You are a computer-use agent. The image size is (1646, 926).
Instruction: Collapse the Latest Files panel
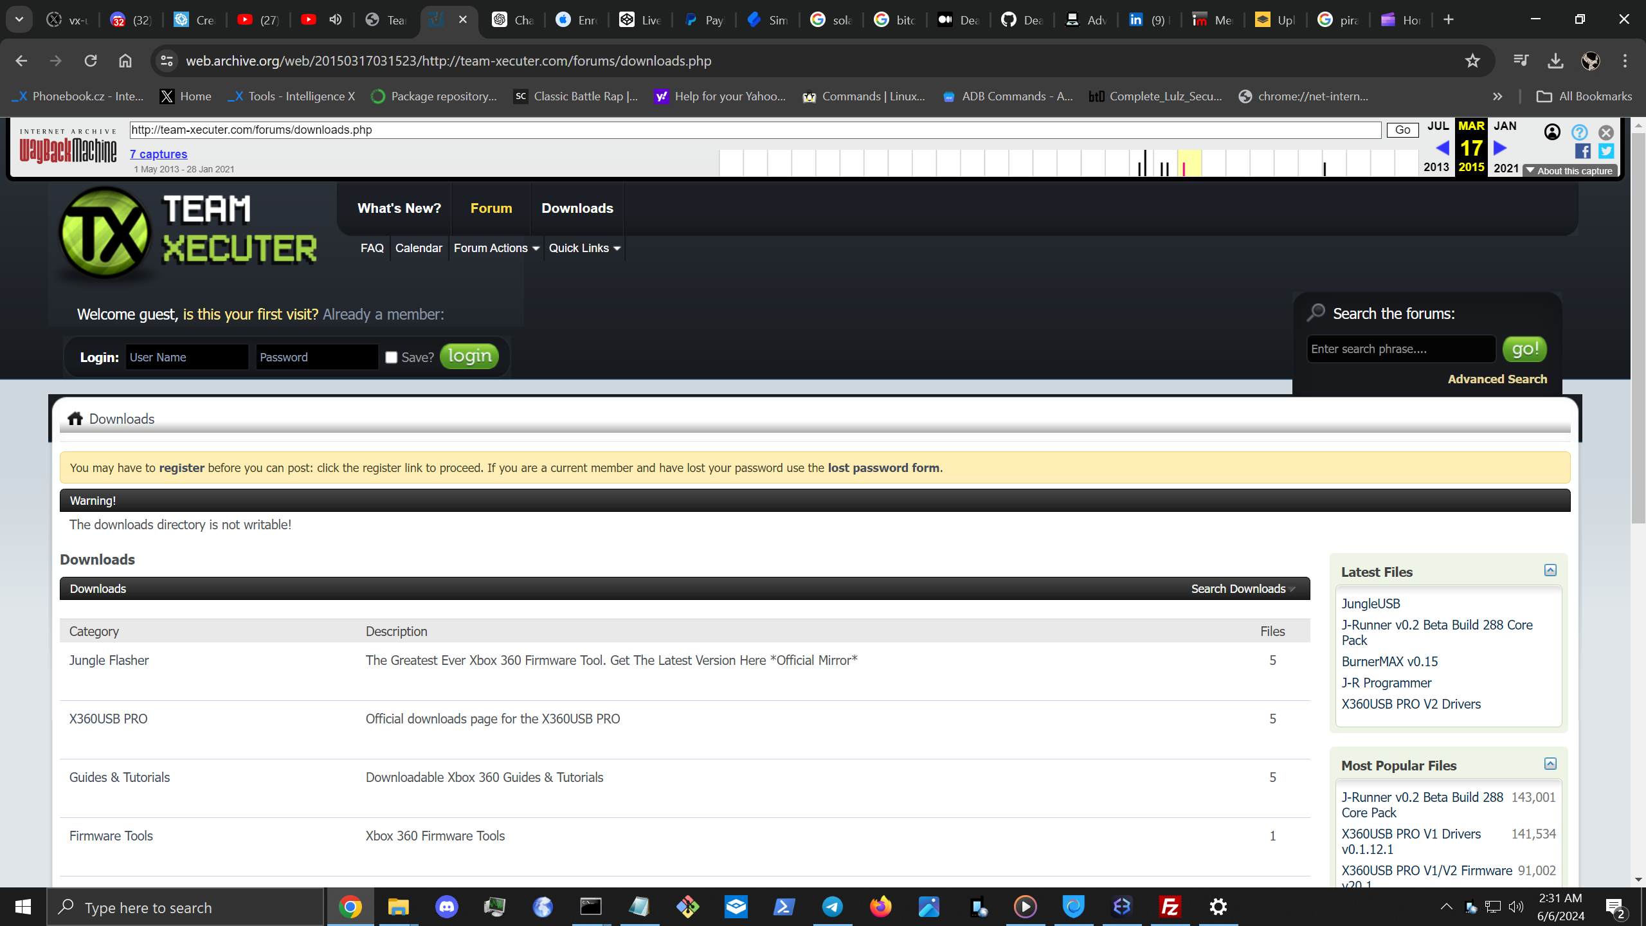pos(1550,570)
